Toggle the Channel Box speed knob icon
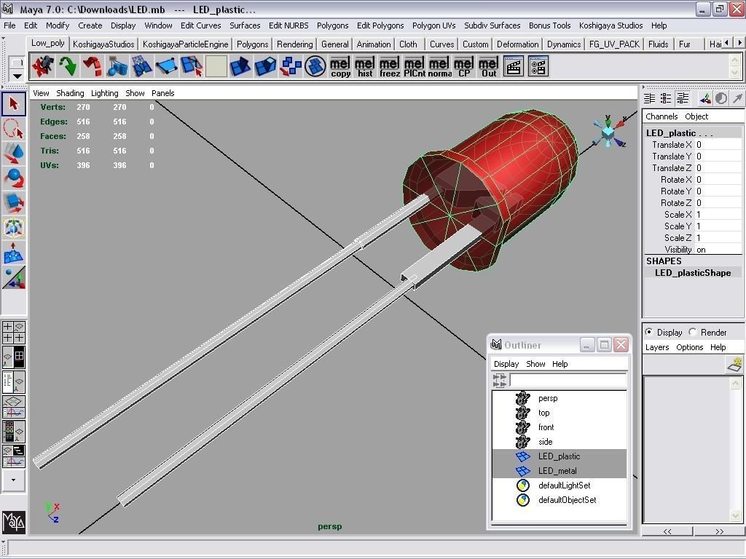The width and height of the screenshot is (746, 559). pyautogui.click(x=721, y=98)
